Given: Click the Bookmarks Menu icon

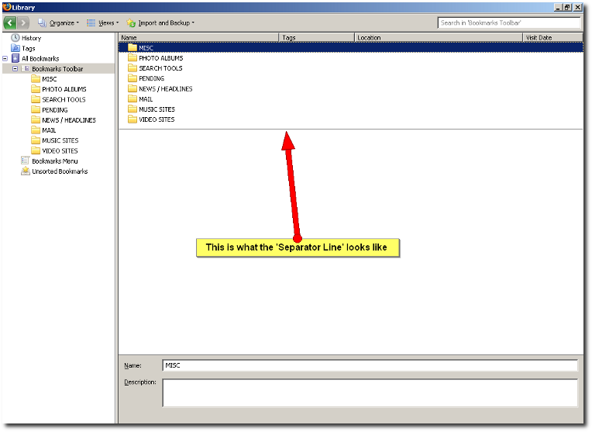Looking at the screenshot, I should coord(26,161).
